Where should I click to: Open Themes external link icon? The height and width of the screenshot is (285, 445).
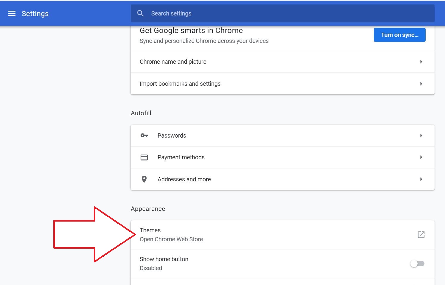point(421,235)
